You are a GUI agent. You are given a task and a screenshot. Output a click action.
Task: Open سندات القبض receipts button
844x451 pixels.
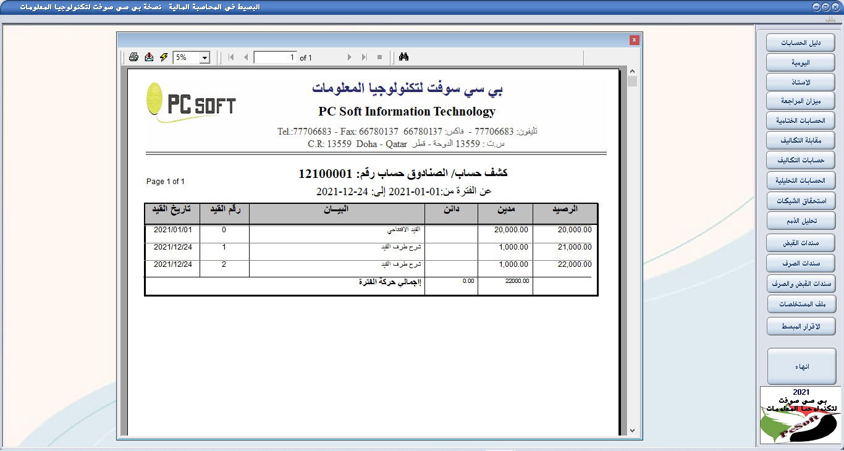click(801, 242)
